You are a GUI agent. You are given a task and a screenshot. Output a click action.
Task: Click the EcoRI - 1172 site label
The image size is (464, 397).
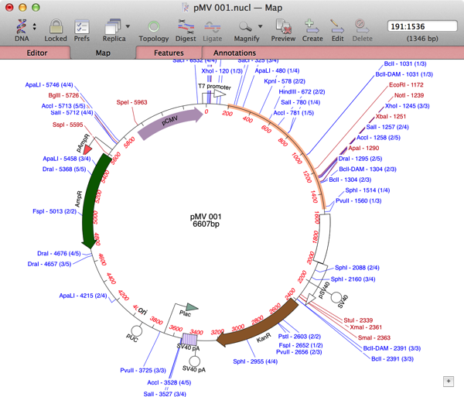407,84
